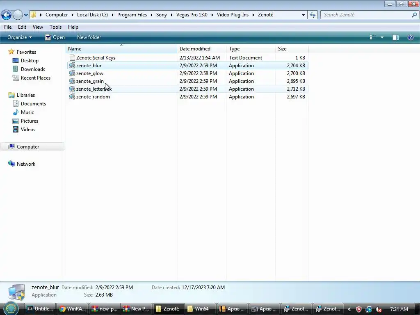The height and width of the screenshot is (315, 420).
Task: Select Network in the navigation pane
Action: click(x=26, y=164)
